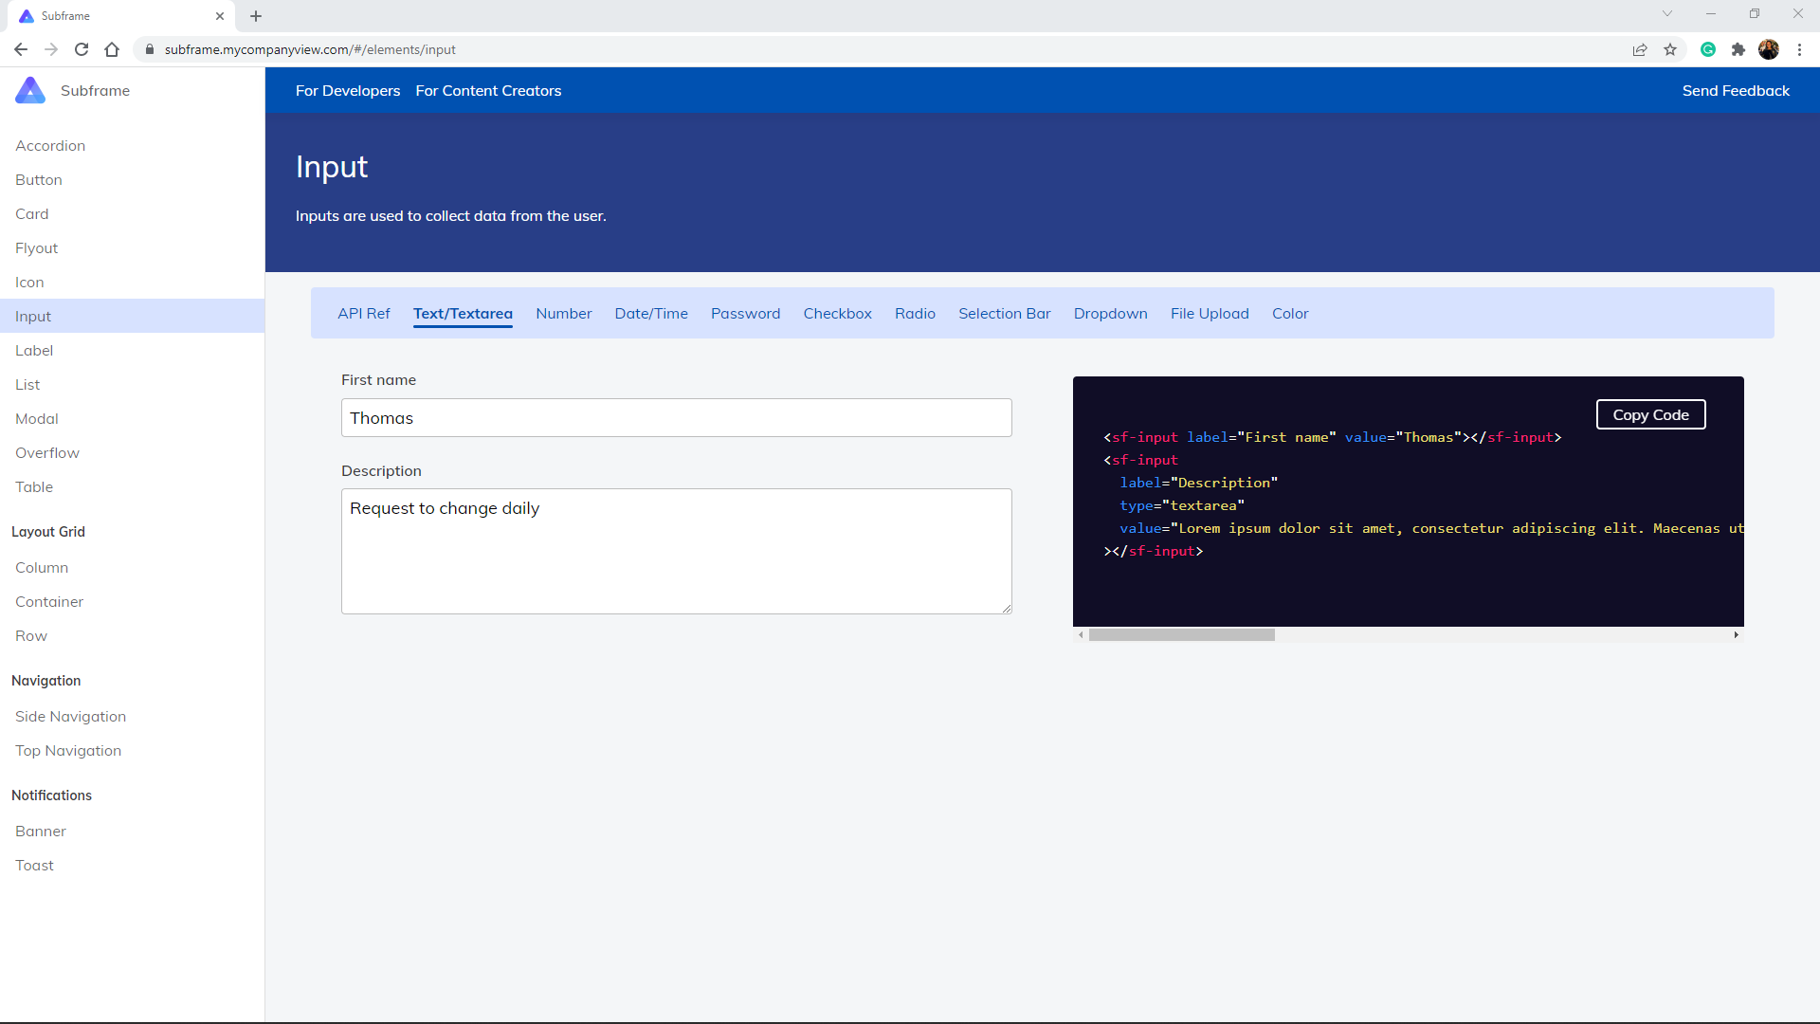The height and width of the screenshot is (1024, 1820).
Task: Expand the tab search chevron
Action: [x=1667, y=14]
